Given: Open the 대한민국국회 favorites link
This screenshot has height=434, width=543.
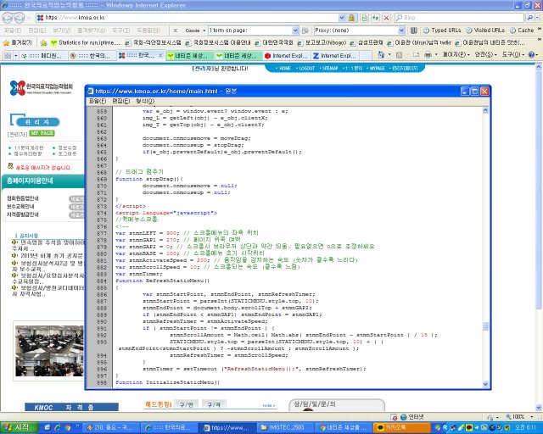Looking at the screenshot, I should point(274,42).
